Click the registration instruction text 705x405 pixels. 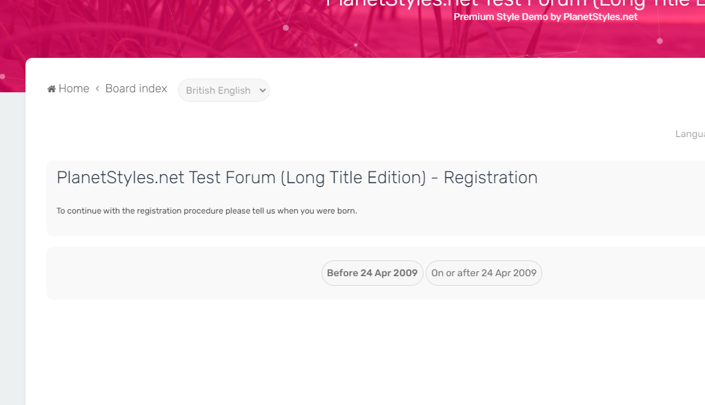pos(206,211)
